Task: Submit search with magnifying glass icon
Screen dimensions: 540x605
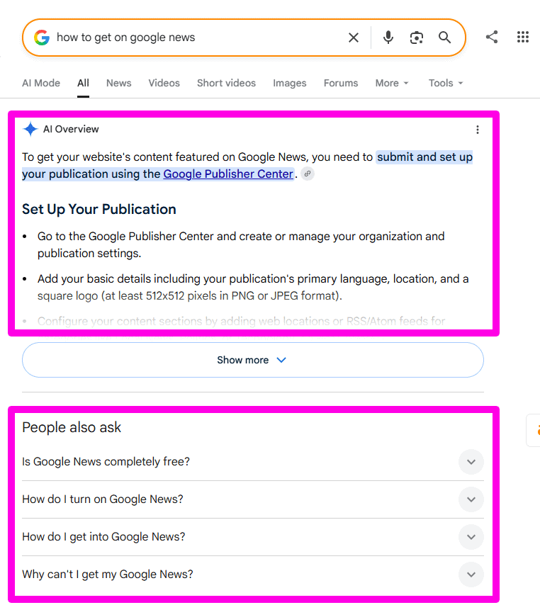Action: 444,38
